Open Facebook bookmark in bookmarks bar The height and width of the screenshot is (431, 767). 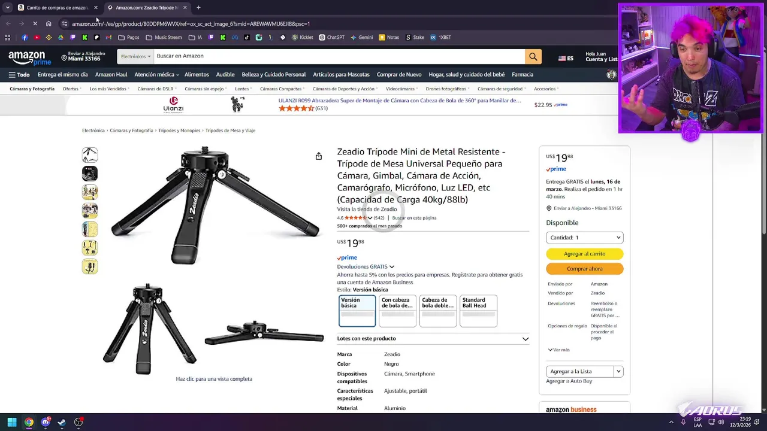coord(25,37)
